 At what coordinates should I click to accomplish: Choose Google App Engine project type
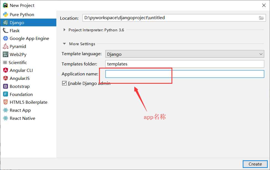(28, 38)
